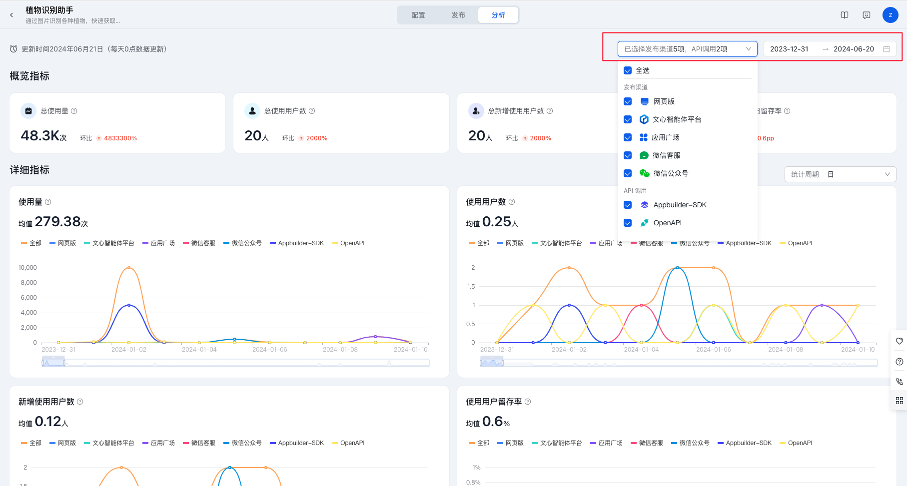The image size is (907, 486).
Task: Open the feedback message icon
Action: (867, 15)
